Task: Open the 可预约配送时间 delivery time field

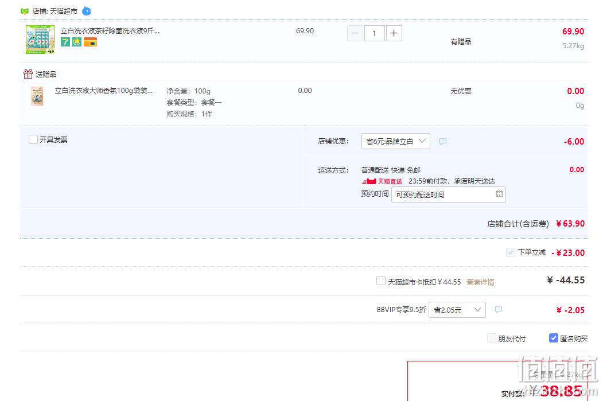Action: [x=449, y=194]
